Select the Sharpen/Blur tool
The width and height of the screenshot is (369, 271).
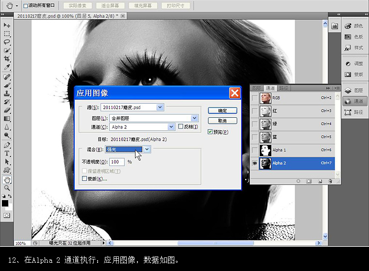tap(7, 127)
